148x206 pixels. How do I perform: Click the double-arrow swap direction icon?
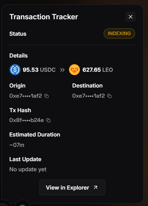62,70
